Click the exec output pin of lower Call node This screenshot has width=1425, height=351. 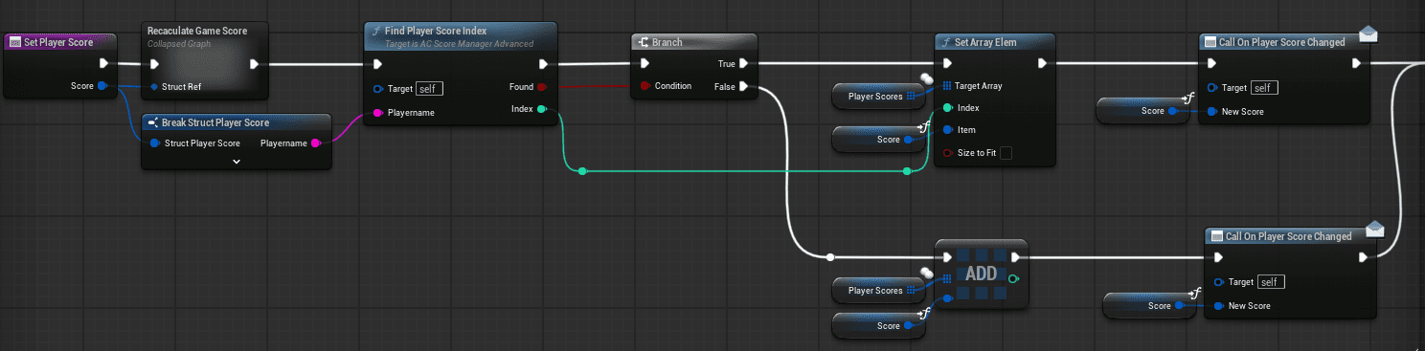(1364, 257)
